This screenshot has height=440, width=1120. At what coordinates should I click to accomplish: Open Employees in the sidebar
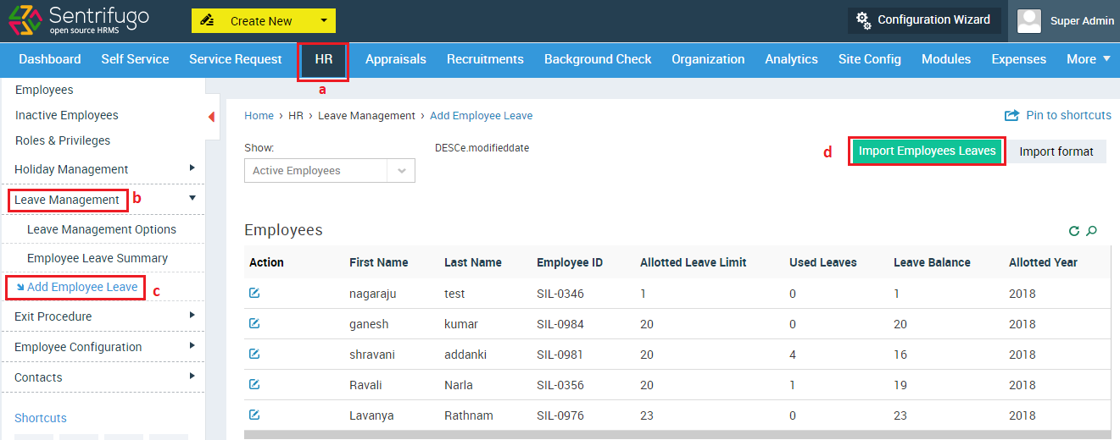[44, 90]
